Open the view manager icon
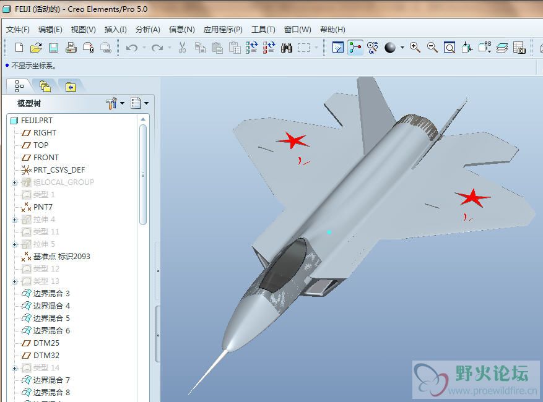 [519, 48]
